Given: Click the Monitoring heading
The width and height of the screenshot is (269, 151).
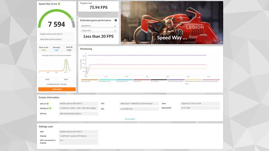Looking at the screenshot, I should click(x=86, y=49).
